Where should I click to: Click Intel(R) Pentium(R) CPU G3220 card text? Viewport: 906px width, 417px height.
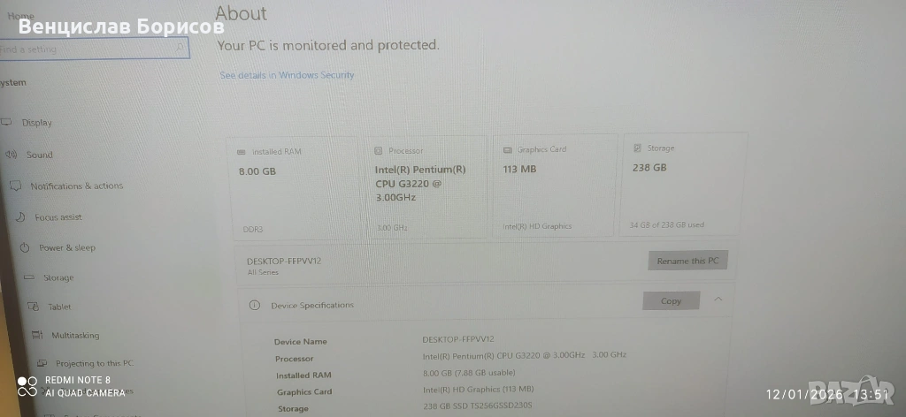pos(420,184)
